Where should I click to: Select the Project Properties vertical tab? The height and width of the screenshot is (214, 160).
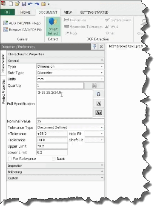pos(3,91)
